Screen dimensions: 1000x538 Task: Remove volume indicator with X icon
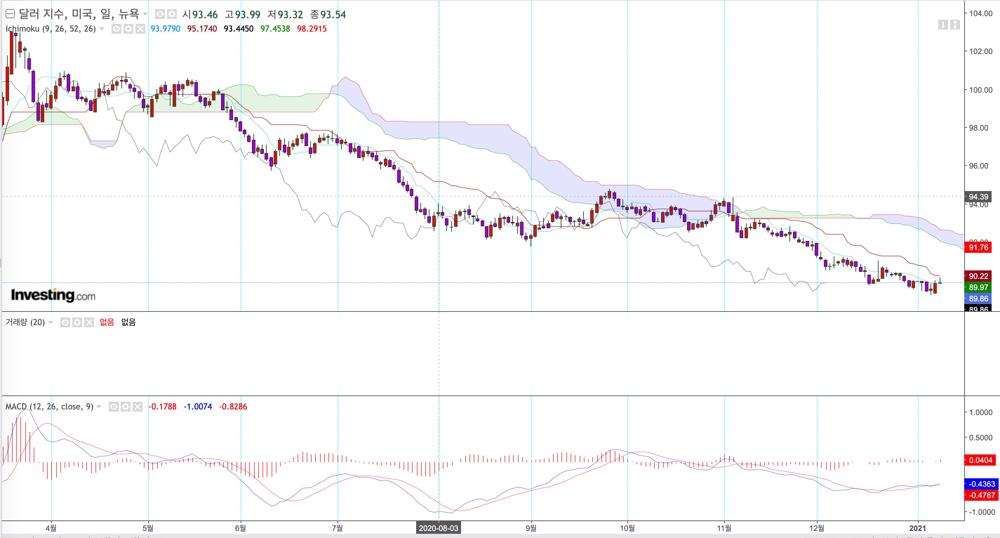click(89, 322)
